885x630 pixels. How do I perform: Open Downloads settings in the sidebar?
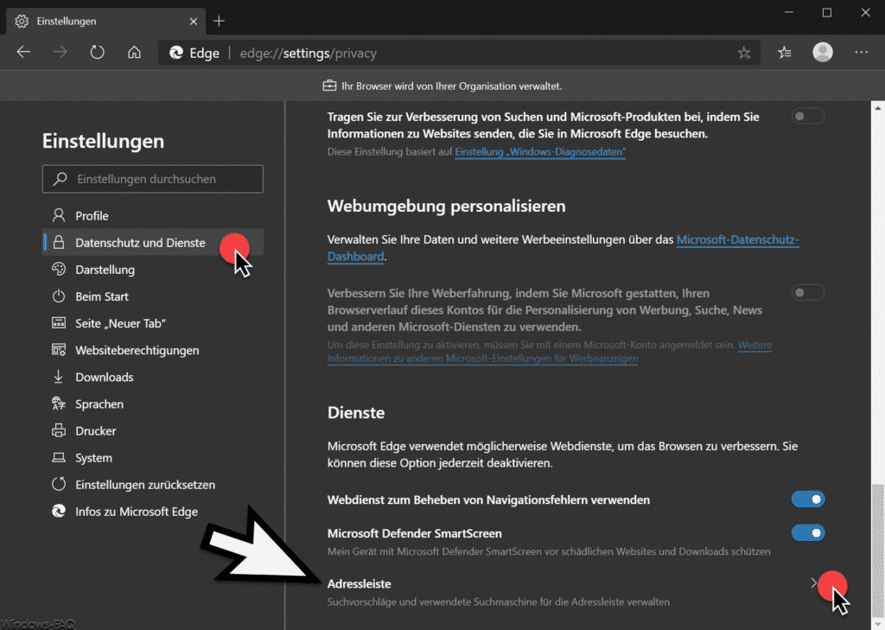pos(152,377)
